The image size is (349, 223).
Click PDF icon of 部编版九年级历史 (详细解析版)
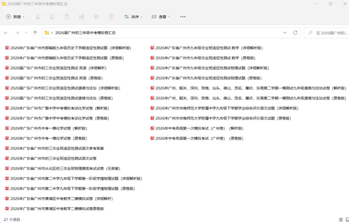pos(7,48)
